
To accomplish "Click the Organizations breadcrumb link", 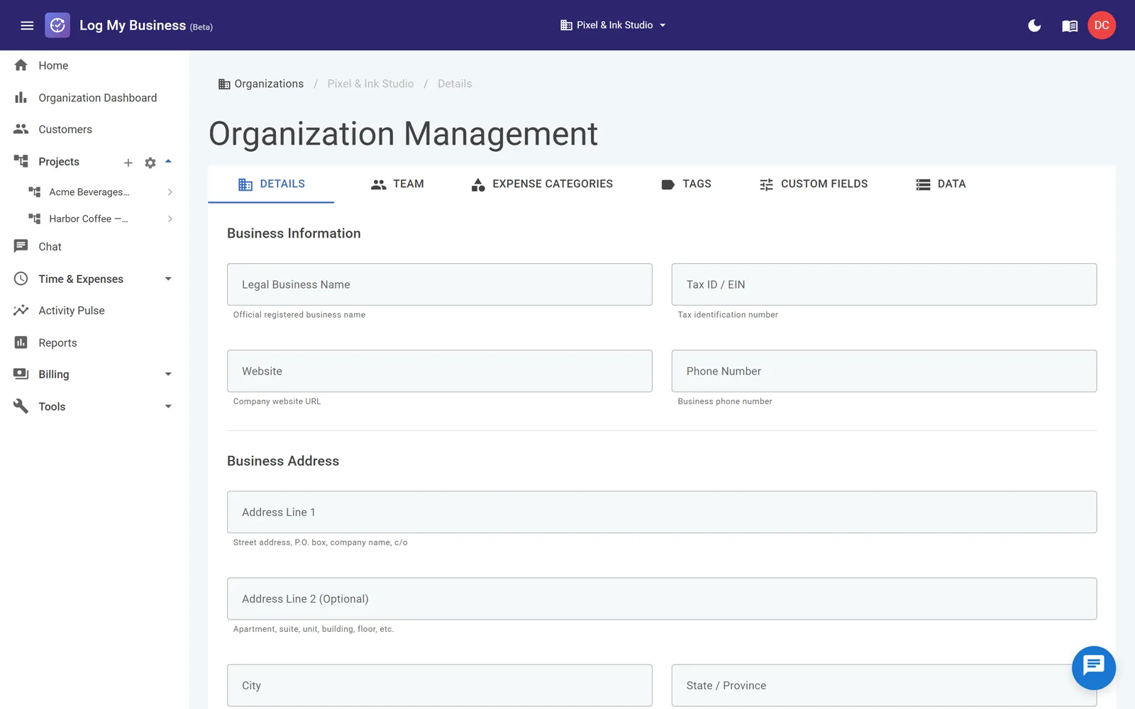I will coord(261,84).
